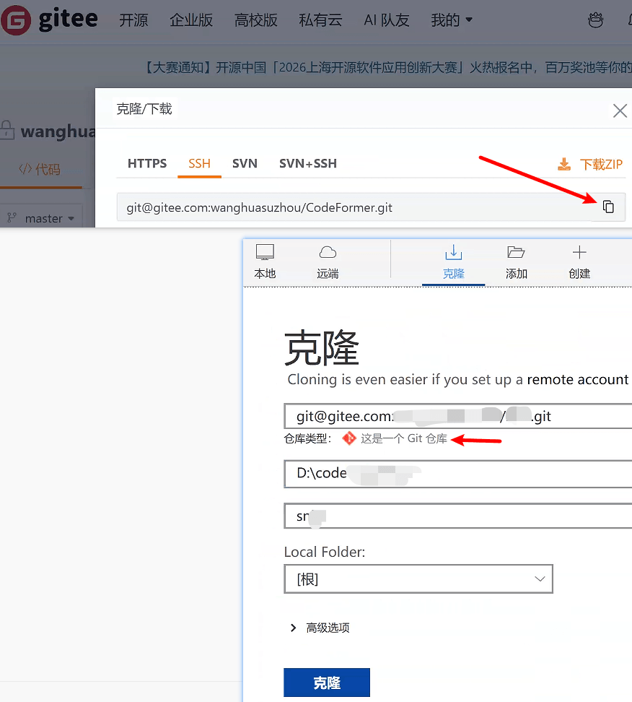
Task: Click the Gitee logo icon
Action: (x=16, y=20)
